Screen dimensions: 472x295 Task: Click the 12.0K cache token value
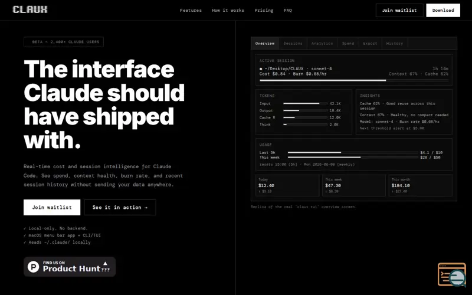pos(335,117)
